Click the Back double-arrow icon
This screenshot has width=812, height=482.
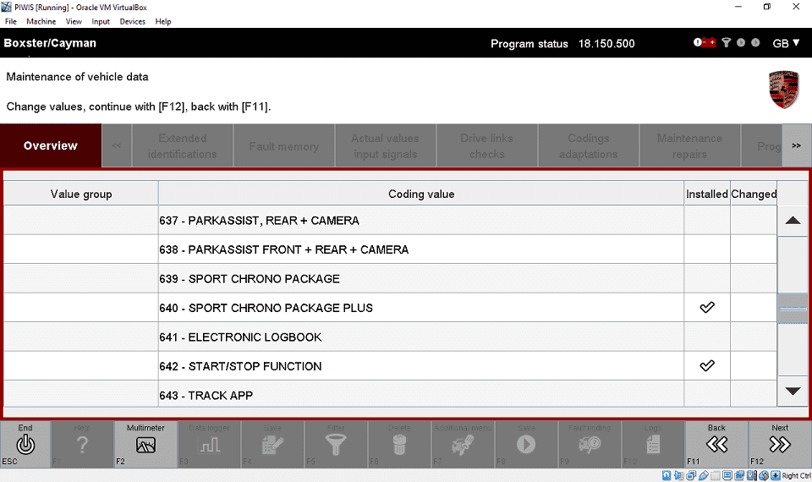(x=716, y=444)
